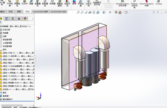Open View Settings monitor icon
The height and width of the screenshot is (108, 167).
(126, 12)
